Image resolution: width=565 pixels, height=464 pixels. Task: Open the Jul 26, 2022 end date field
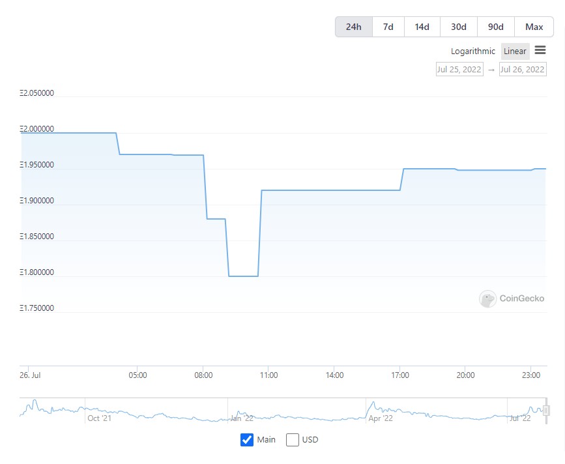[x=523, y=69]
